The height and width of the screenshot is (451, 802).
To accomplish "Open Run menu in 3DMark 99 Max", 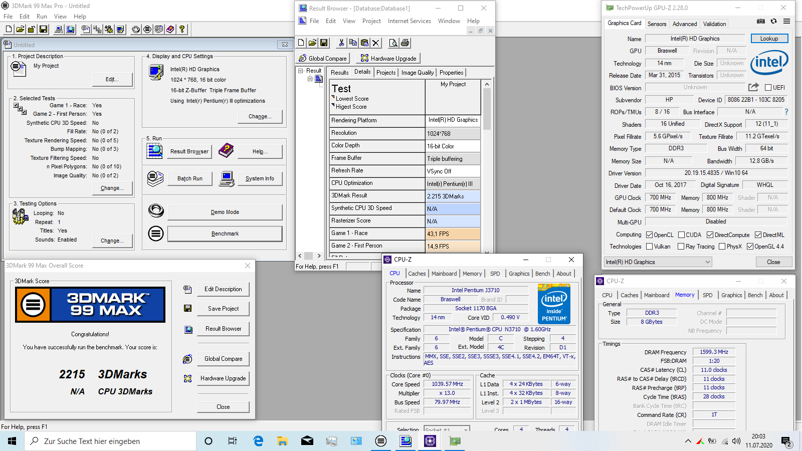I will 42,17.
